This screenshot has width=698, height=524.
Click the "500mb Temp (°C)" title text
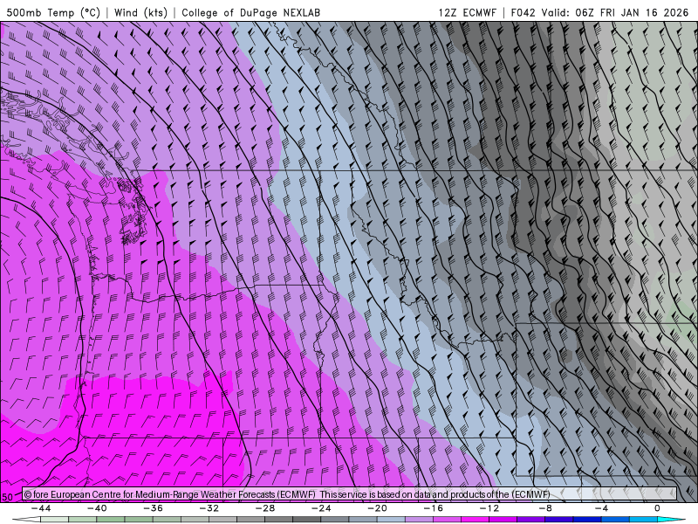[x=54, y=12]
